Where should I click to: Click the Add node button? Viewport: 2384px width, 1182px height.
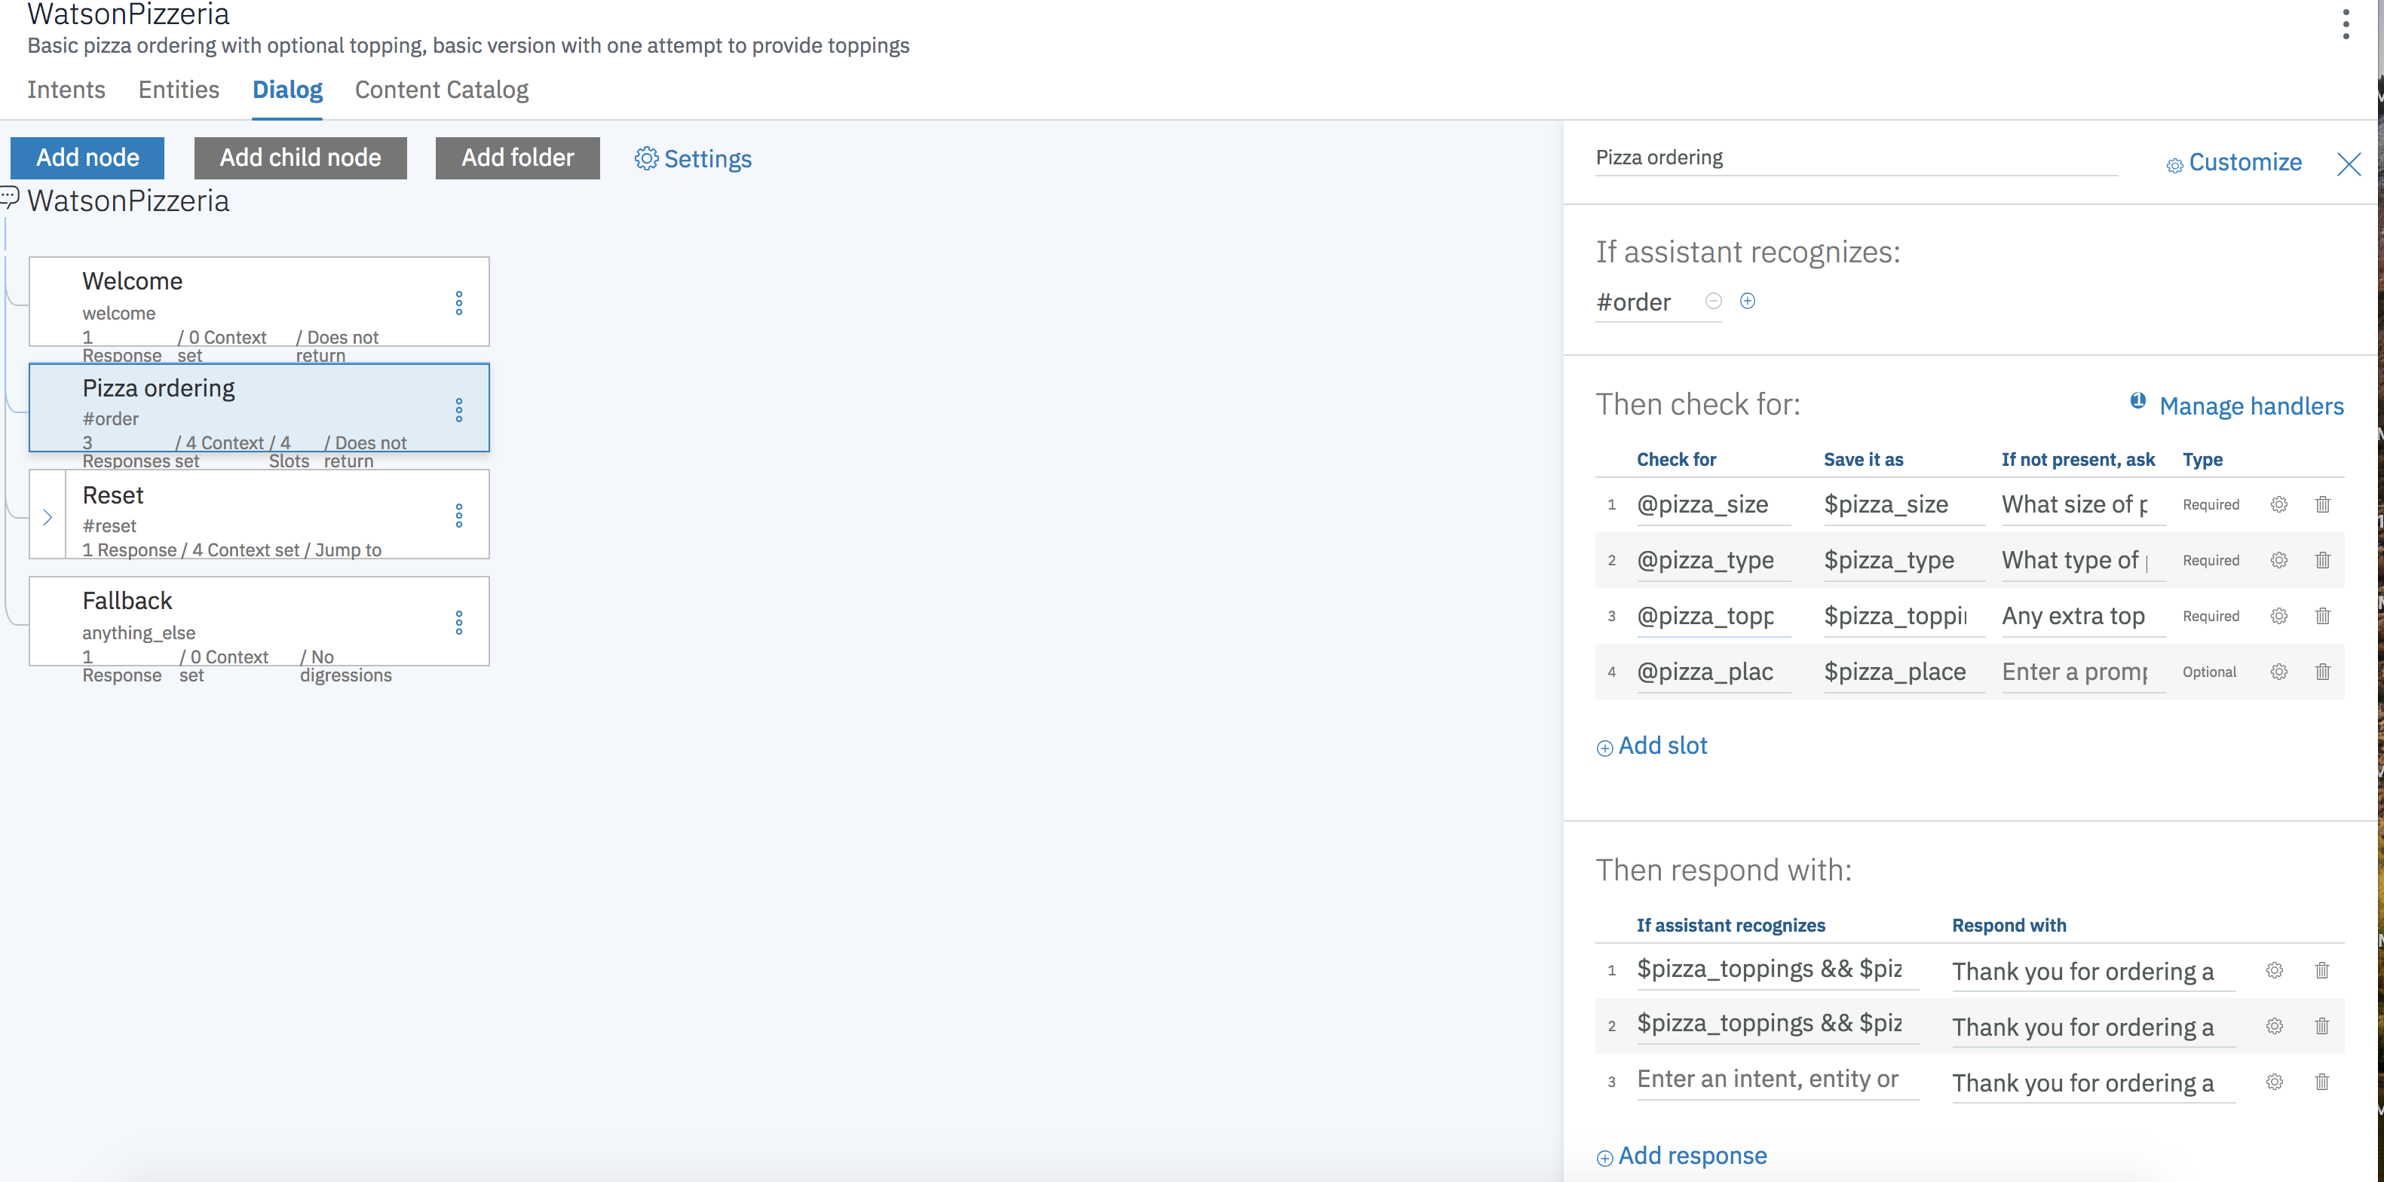(88, 158)
